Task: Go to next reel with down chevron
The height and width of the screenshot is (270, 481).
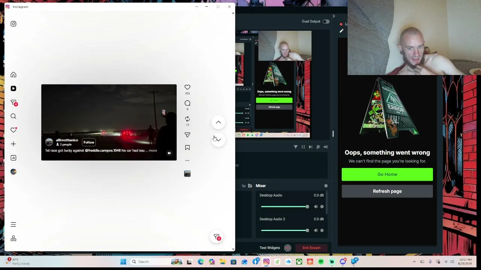Action: tap(218, 139)
